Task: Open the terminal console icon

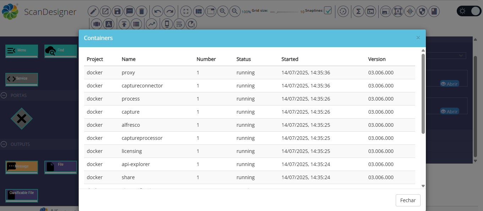Action: 371,11
